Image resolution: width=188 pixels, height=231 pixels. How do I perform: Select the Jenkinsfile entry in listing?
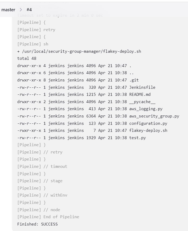tap(142, 87)
